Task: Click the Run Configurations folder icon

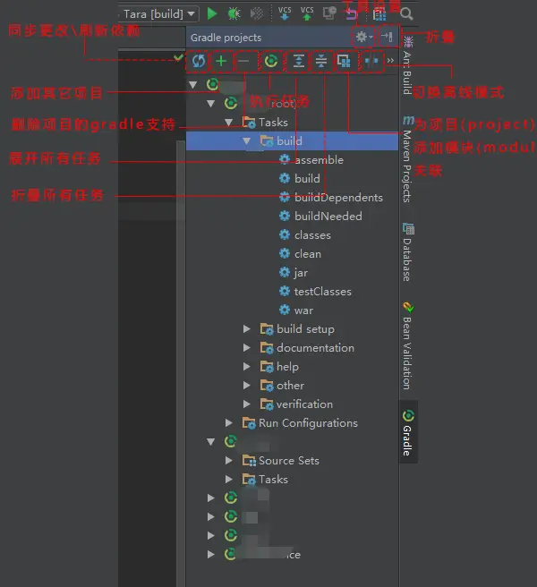Action: click(x=249, y=423)
